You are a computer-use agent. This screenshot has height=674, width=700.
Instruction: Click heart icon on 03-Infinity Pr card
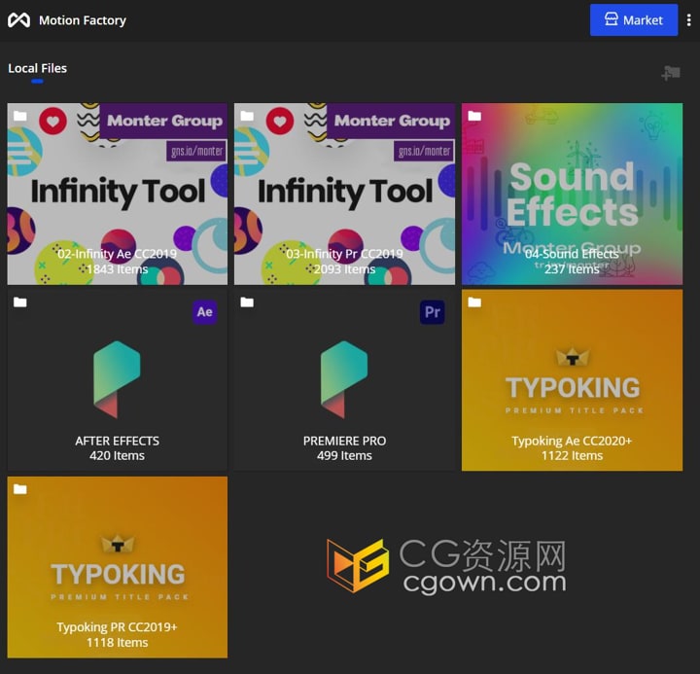click(x=280, y=121)
